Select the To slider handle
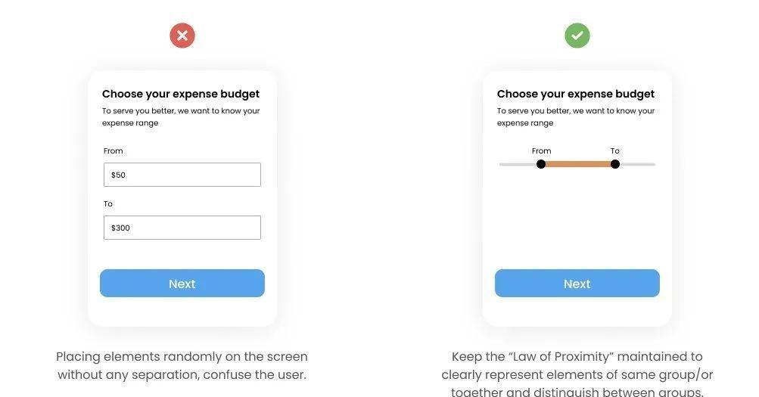This screenshot has height=397, width=759. [615, 164]
